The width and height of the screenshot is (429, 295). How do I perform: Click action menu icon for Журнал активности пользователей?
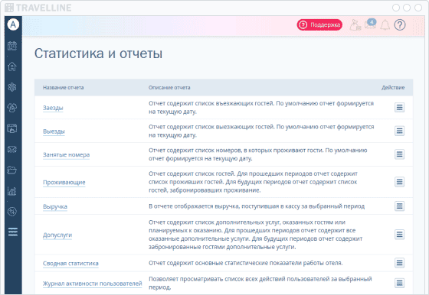point(399,283)
